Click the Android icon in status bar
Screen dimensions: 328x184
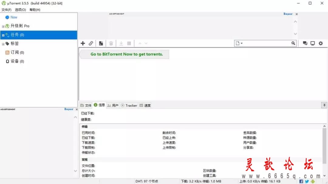click(313, 181)
